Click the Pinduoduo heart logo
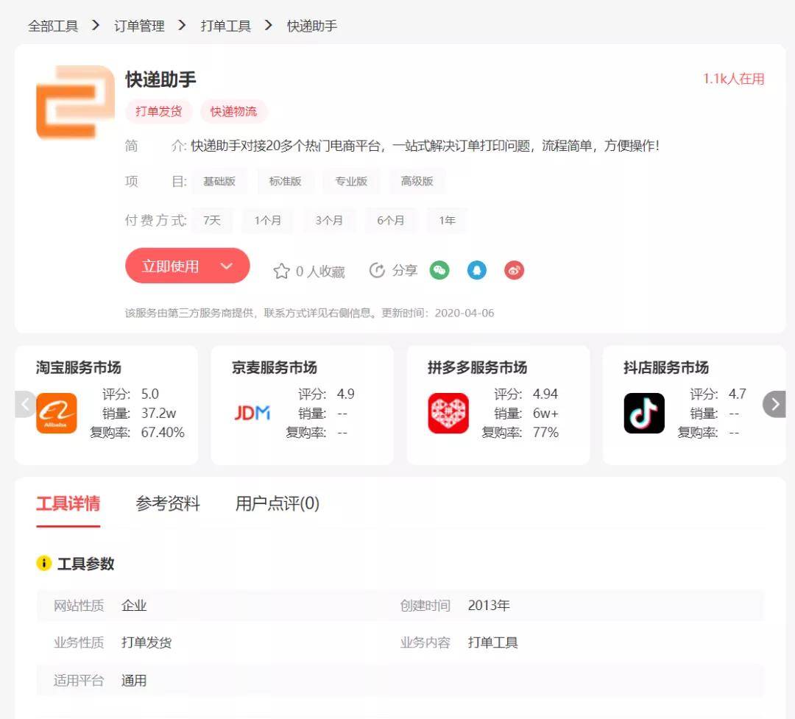 (x=448, y=413)
